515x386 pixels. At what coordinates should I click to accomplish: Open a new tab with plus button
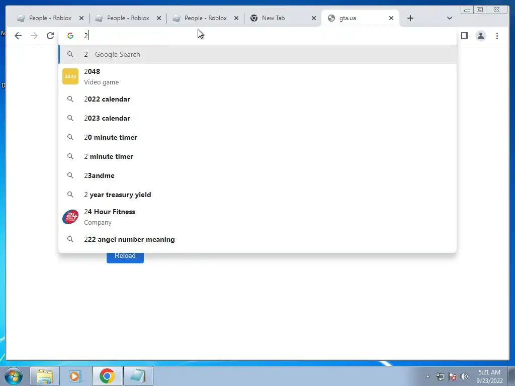coord(410,18)
